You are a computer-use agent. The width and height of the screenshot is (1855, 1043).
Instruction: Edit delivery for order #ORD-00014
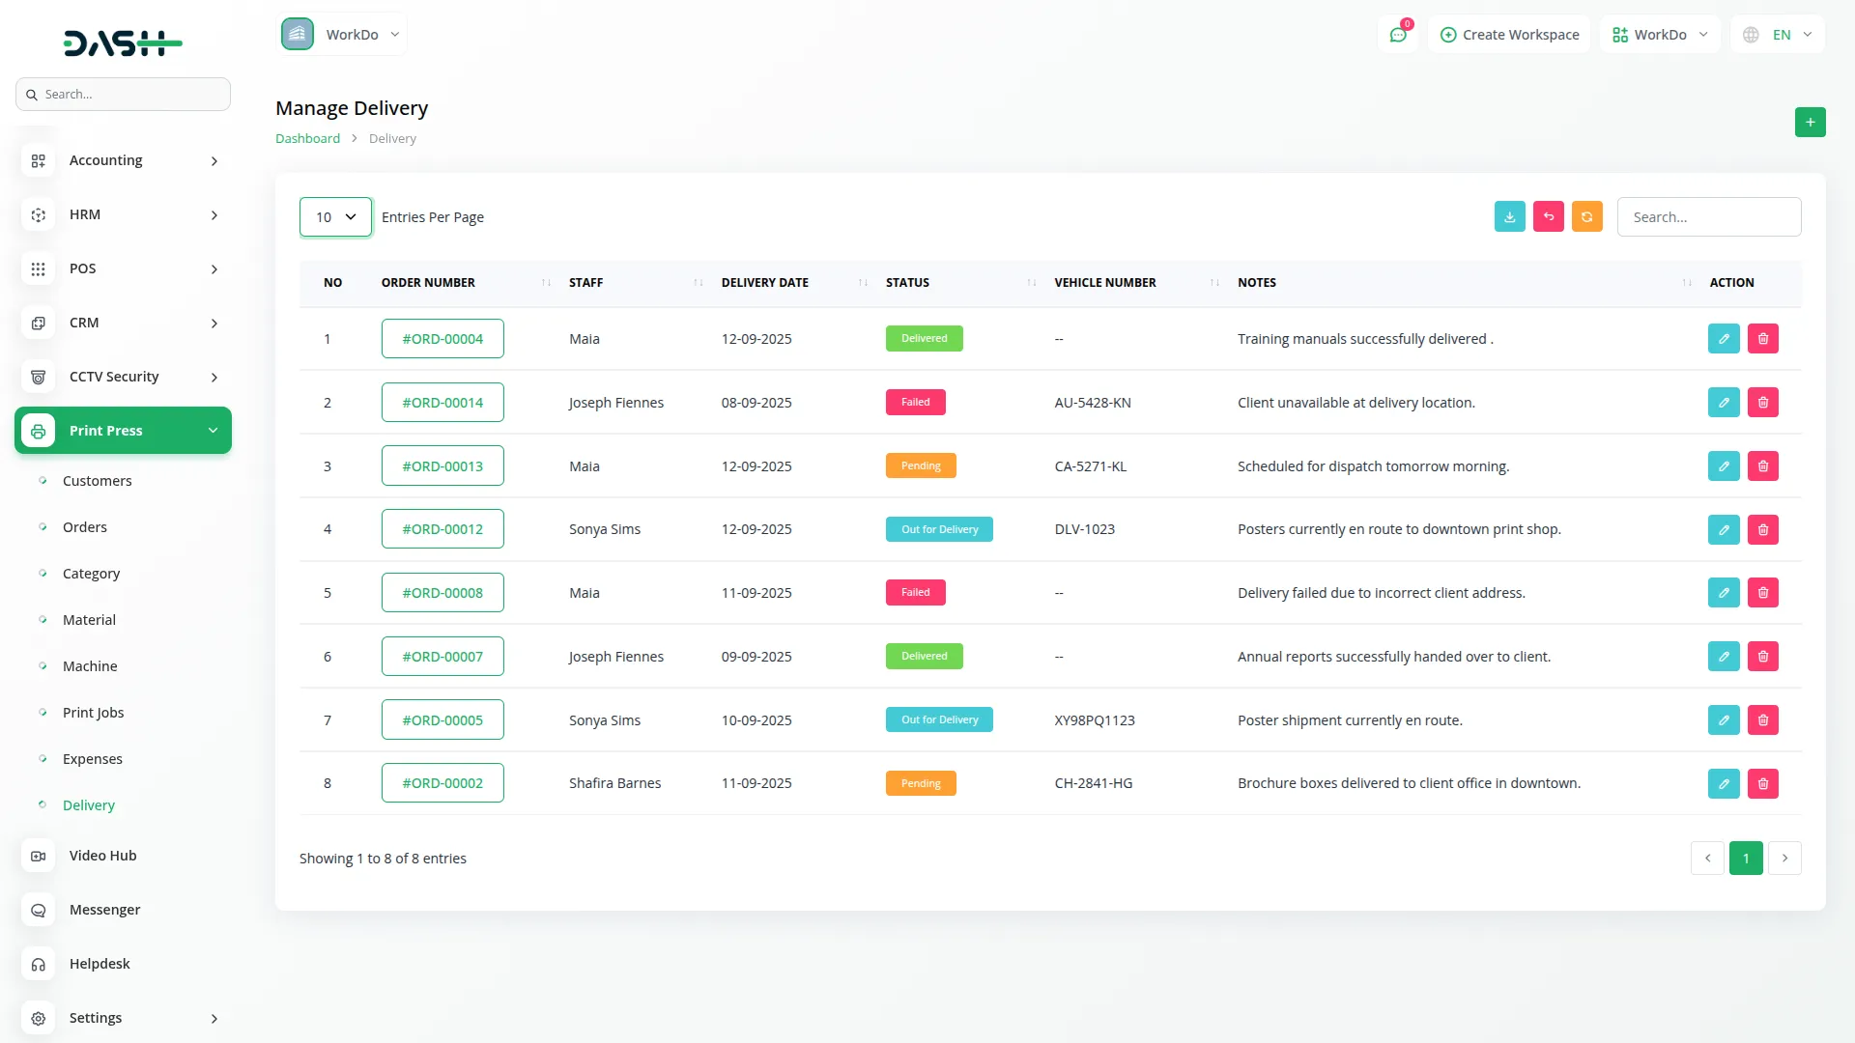[1723, 403]
